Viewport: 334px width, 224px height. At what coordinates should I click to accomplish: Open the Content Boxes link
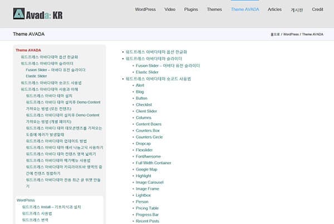(x=149, y=124)
